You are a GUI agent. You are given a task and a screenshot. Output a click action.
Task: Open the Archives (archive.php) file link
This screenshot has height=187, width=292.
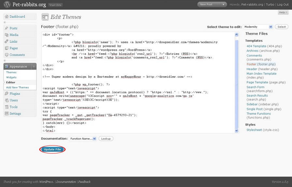[252, 51]
